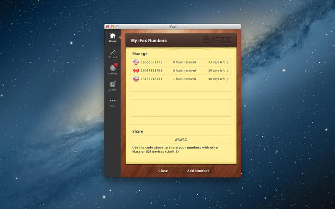Show More options in sidebar
The height and width of the screenshot is (209, 335).
112,102
